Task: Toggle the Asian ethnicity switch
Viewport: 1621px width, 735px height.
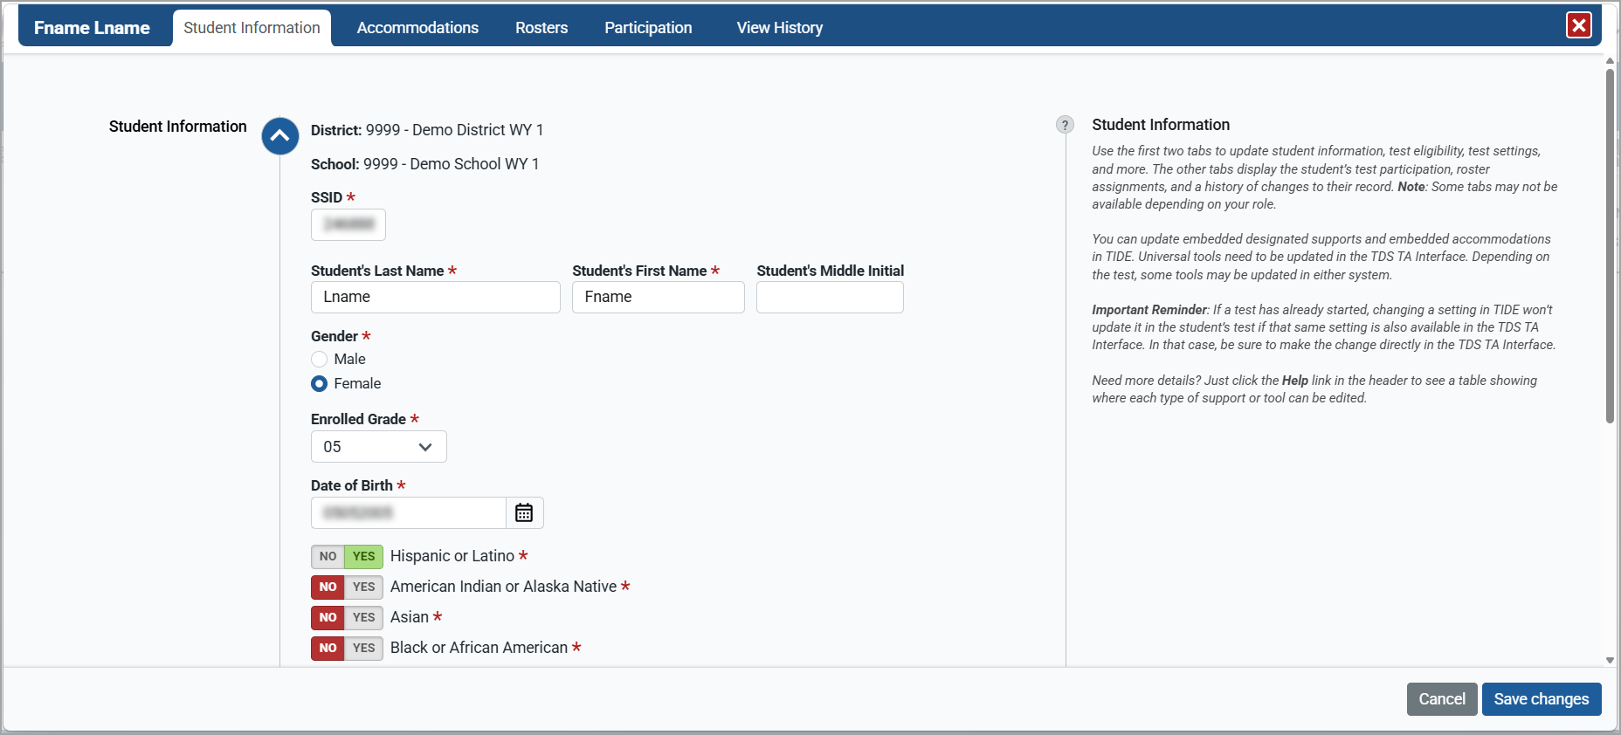Action: pos(347,618)
